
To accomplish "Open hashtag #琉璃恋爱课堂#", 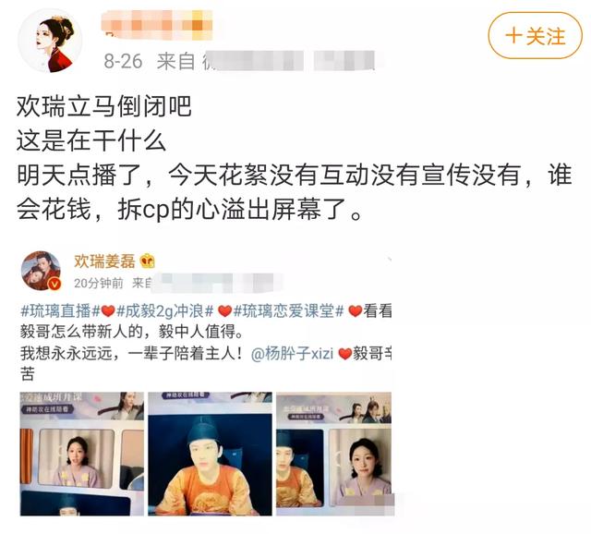I will (289, 311).
